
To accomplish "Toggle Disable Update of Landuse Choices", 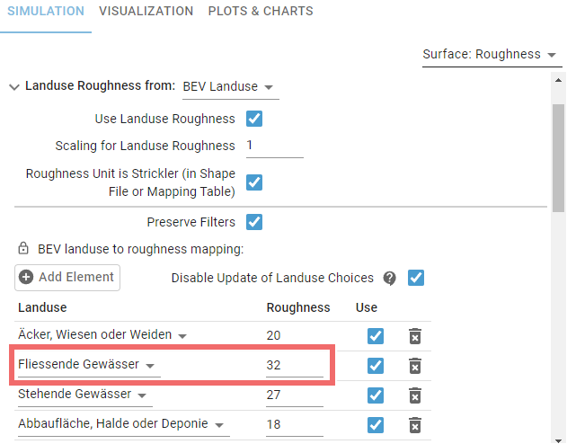I will 416,278.
